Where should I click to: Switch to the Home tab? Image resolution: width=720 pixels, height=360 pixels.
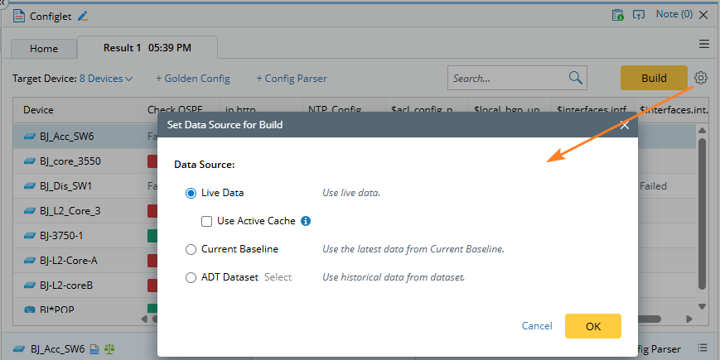(44, 49)
